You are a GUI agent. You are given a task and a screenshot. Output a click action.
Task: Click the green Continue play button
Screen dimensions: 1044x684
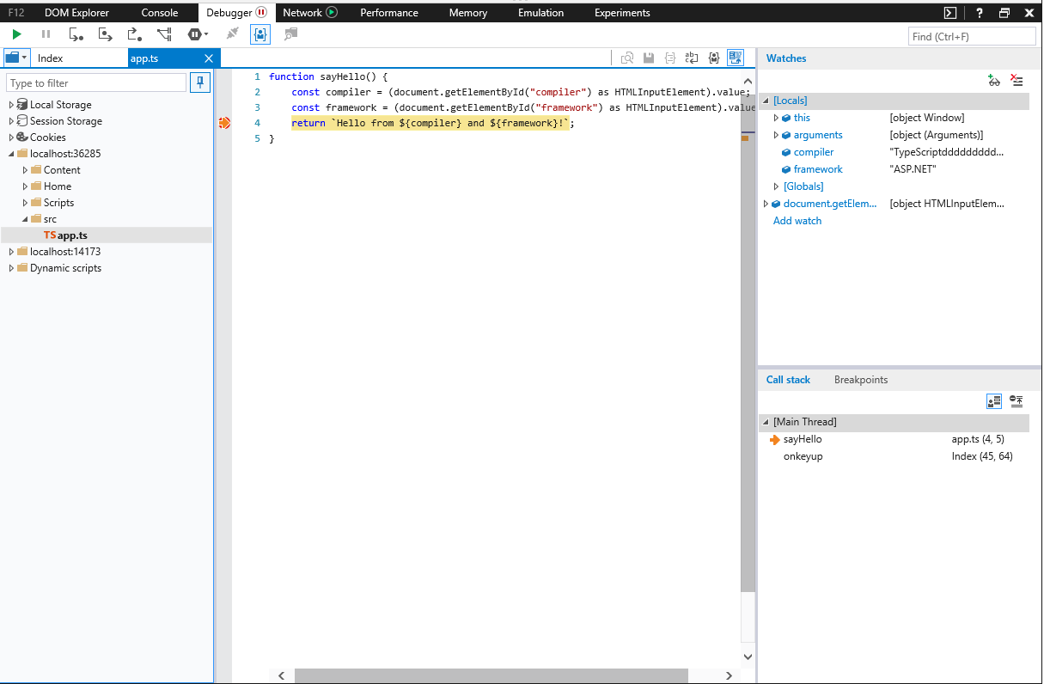point(16,34)
